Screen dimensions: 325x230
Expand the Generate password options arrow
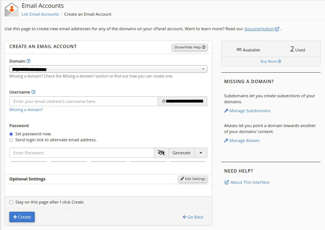tap(201, 153)
